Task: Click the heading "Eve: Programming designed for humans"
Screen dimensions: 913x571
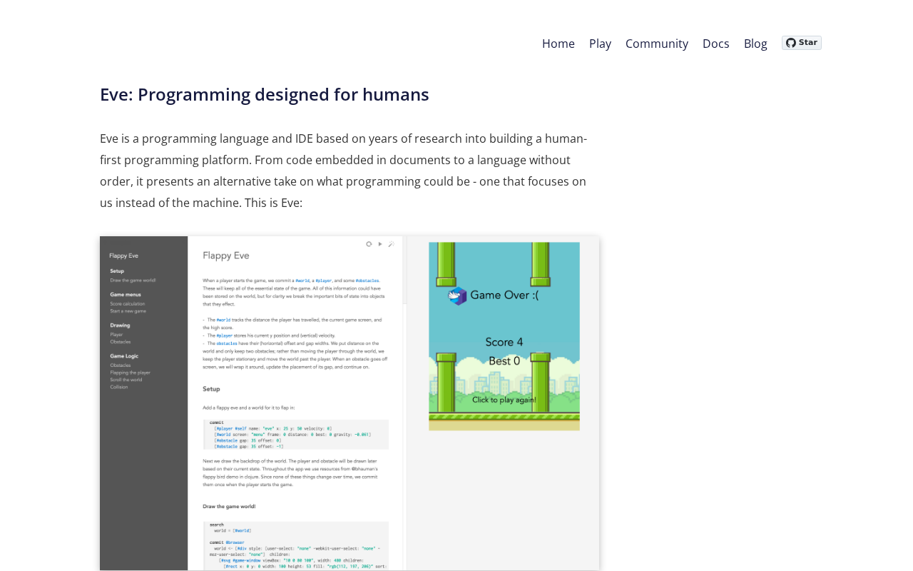Action: coord(265,94)
